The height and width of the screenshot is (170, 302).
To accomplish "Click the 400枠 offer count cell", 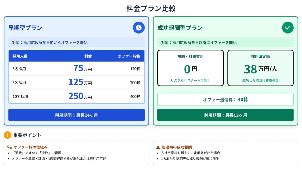I will tap(135, 97).
